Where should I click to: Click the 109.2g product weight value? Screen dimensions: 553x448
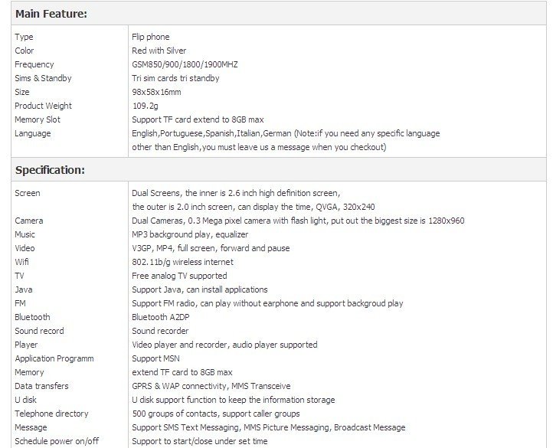pos(145,106)
